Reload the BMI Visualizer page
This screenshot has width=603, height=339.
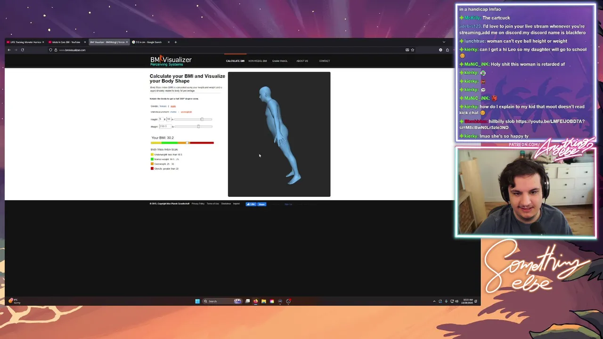point(22,50)
